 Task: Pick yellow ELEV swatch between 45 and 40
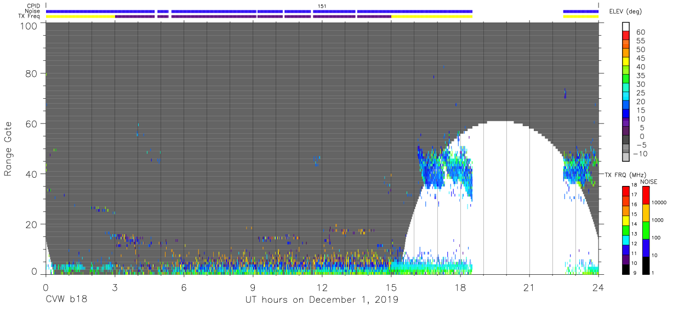point(626,61)
